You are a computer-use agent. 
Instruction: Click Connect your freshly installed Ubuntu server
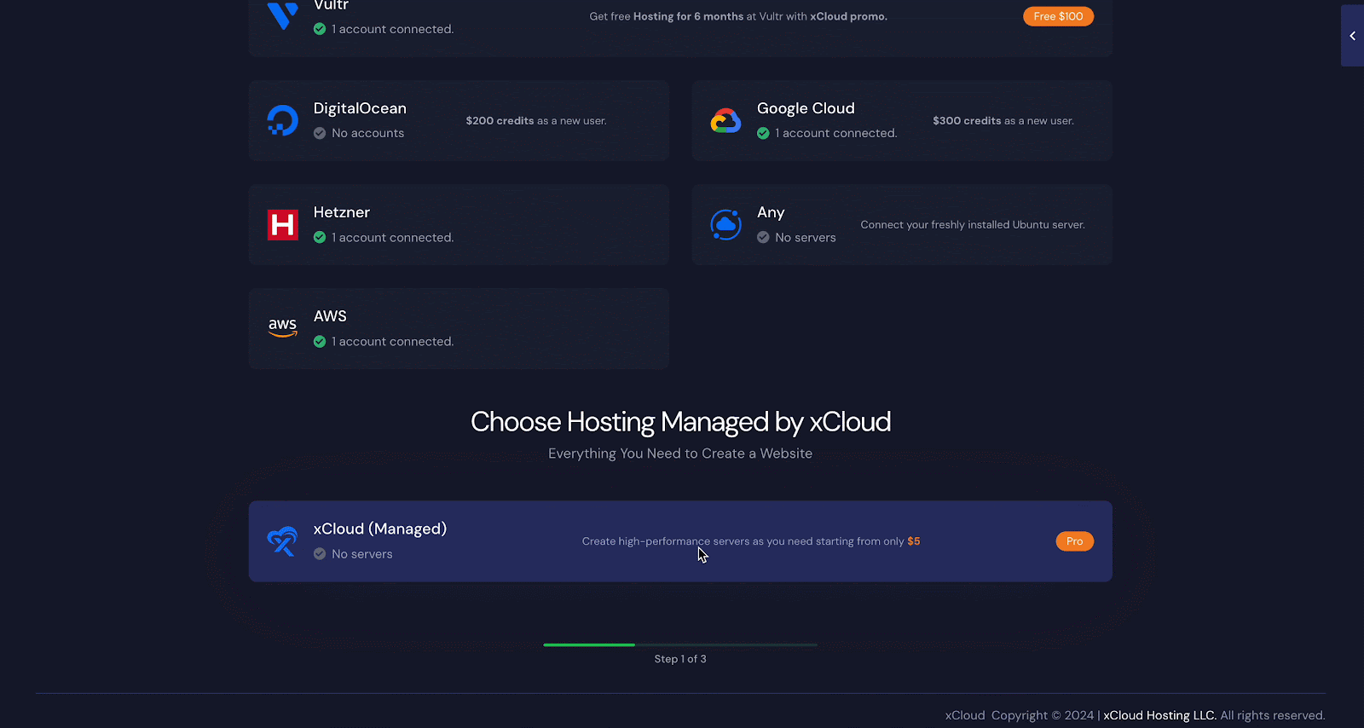[972, 225]
